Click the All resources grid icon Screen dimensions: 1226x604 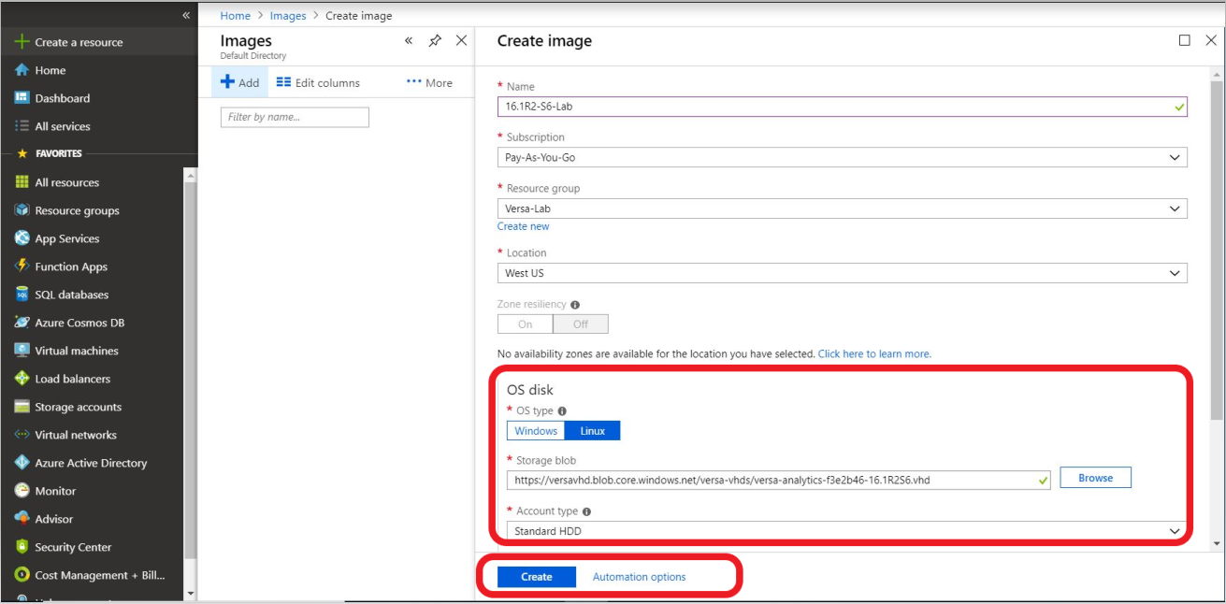(22, 182)
